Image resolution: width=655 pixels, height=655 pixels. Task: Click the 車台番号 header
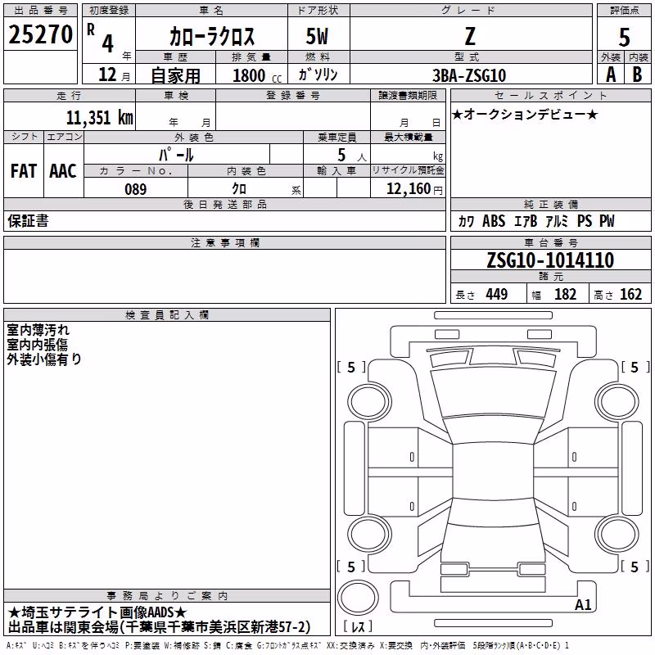550,242
